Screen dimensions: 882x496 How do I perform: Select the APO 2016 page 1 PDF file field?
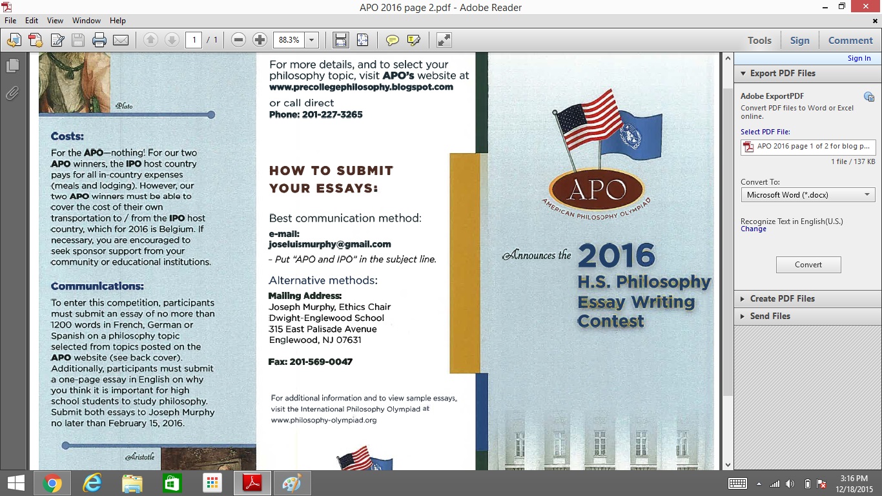coord(808,147)
